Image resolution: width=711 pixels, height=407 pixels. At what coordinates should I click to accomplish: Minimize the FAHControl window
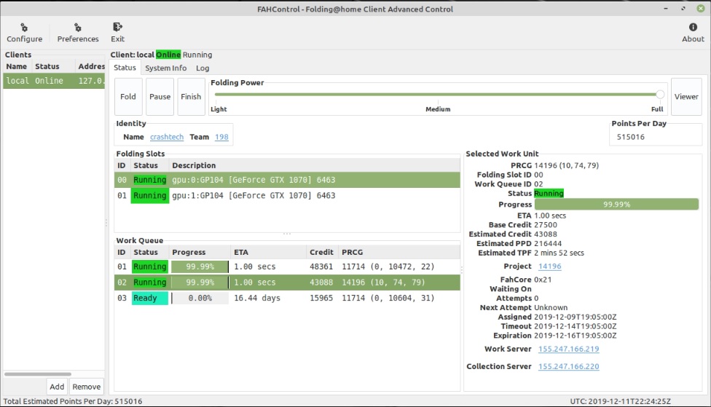pos(666,9)
